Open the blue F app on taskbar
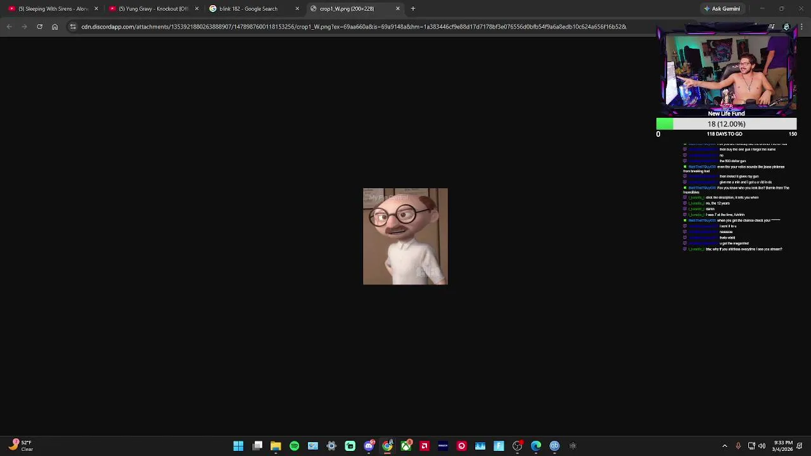 (499, 446)
